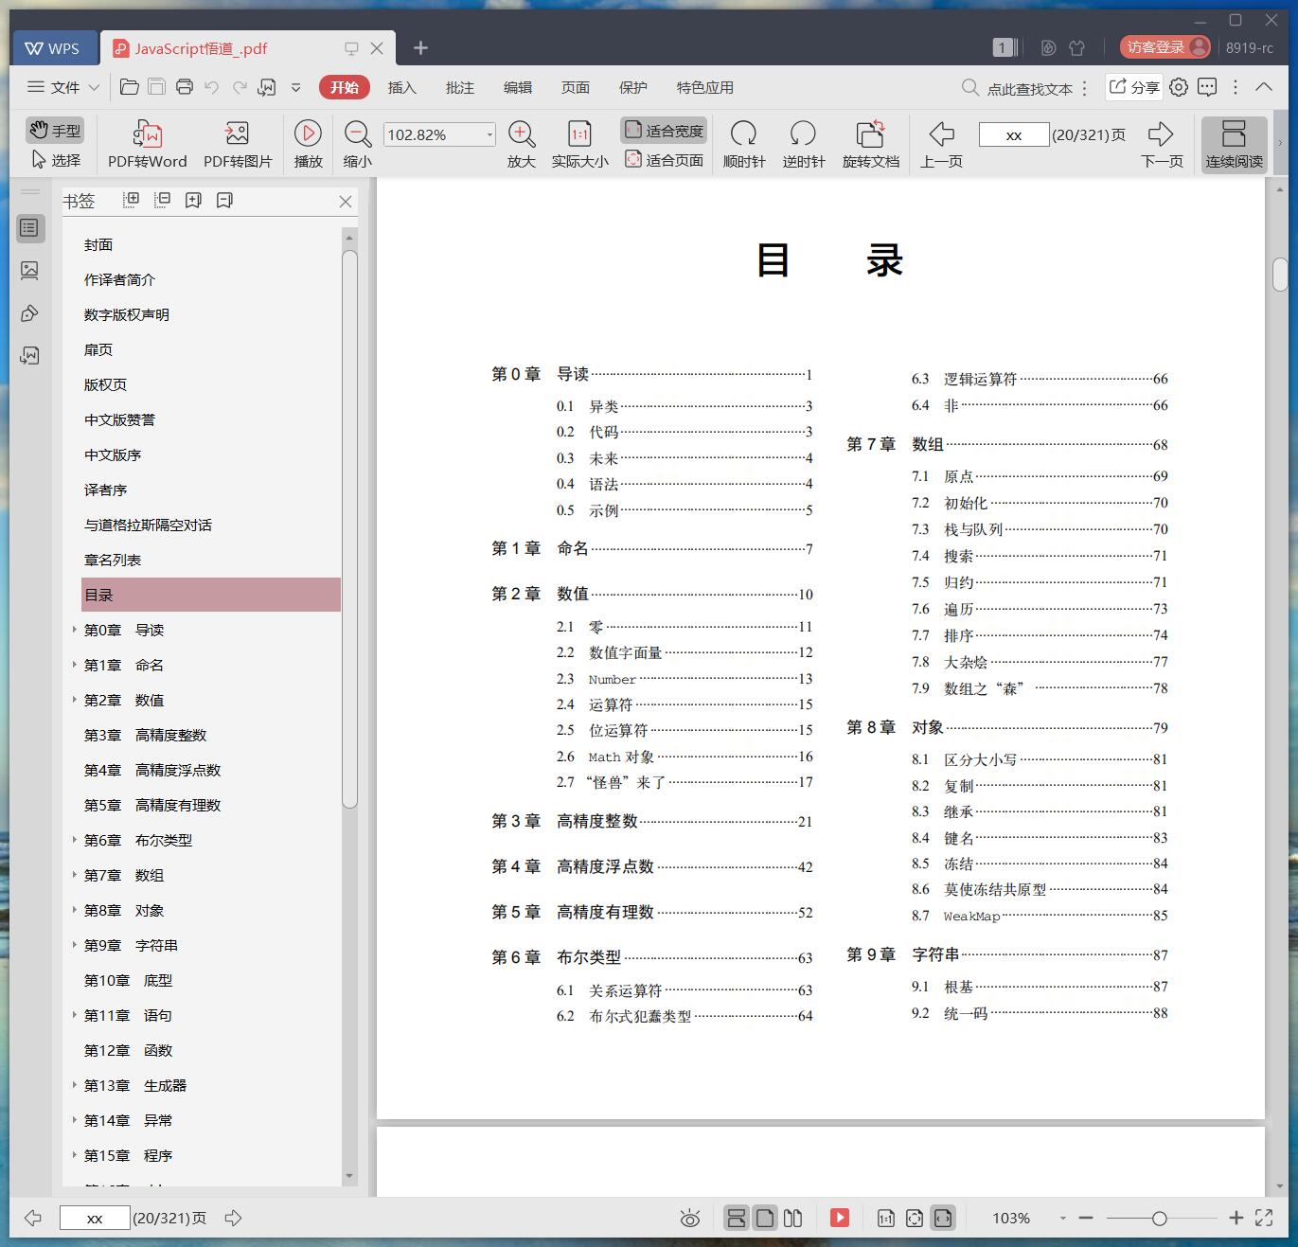The height and width of the screenshot is (1247, 1298).
Task: Click the bookmarks panel scrollbar
Action: coord(349,529)
